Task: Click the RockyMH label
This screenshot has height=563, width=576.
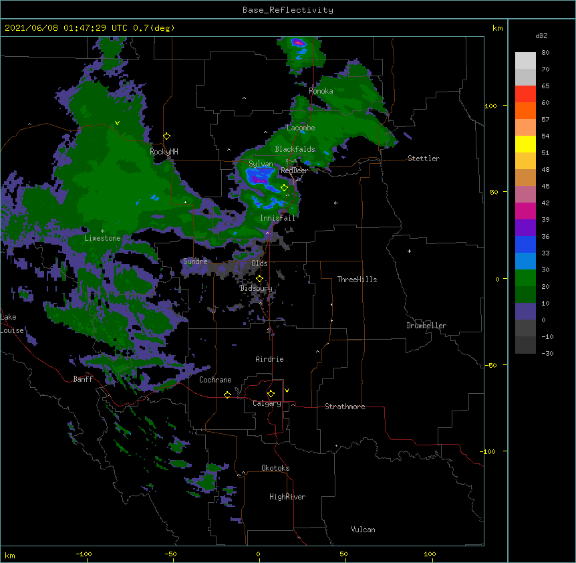Action: pyautogui.click(x=164, y=152)
